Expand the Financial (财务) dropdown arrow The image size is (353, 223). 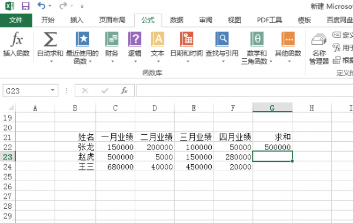tap(112, 61)
